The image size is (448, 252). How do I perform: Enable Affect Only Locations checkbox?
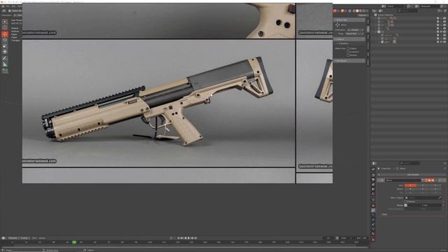click(x=348, y=52)
